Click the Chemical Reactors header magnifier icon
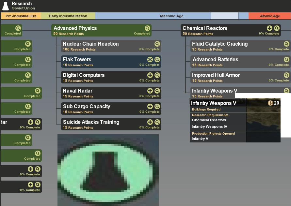Screen dimensions: 291x206 (277, 28)
